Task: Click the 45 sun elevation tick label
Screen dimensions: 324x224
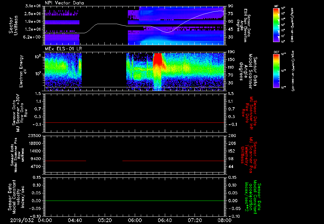Action: point(231,29)
